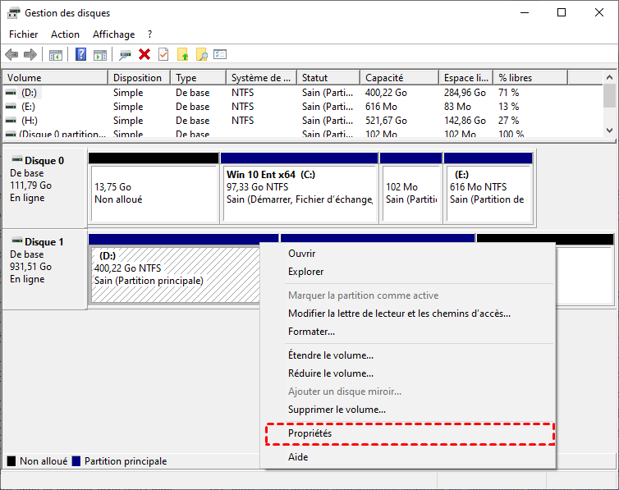Open the Affichage menu
The image size is (619, 490).
(113, 34)
